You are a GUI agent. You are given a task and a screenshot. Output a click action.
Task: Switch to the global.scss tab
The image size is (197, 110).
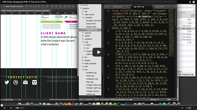point(118,7)
